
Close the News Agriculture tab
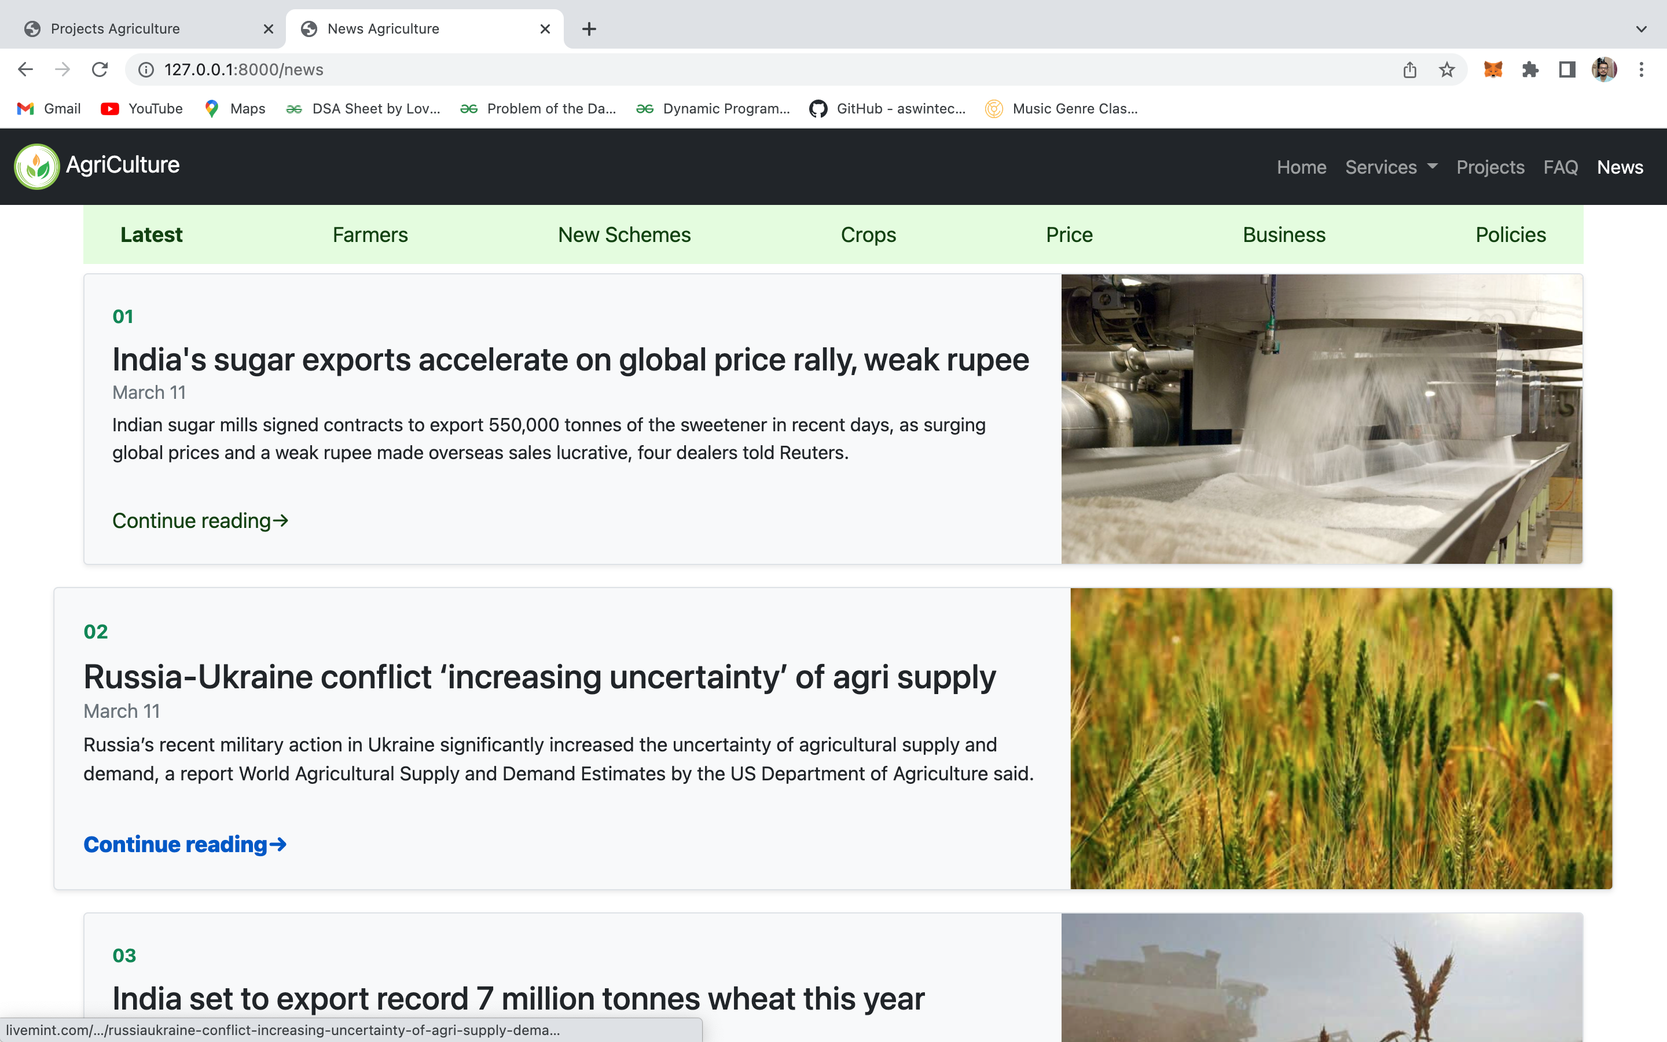(545, 29)
